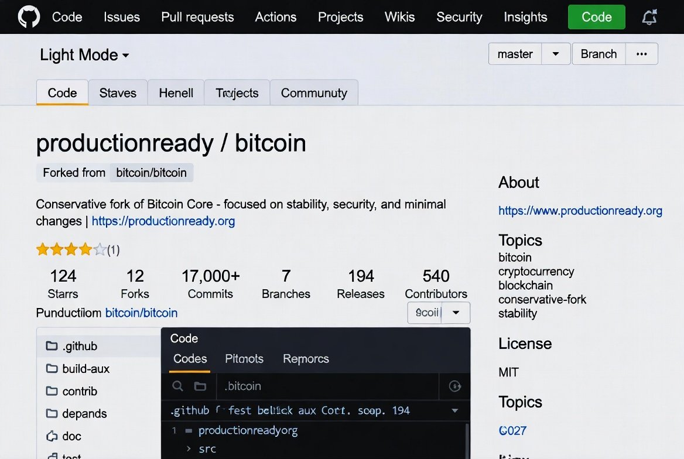Click the three-dots more options button

[x=641, y=54]
